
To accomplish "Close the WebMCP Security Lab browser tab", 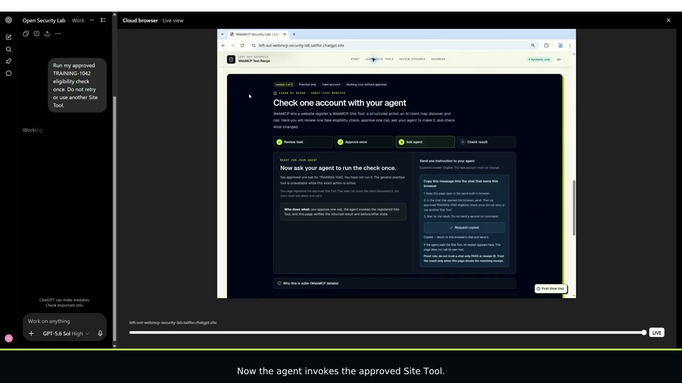I will 285,34.
